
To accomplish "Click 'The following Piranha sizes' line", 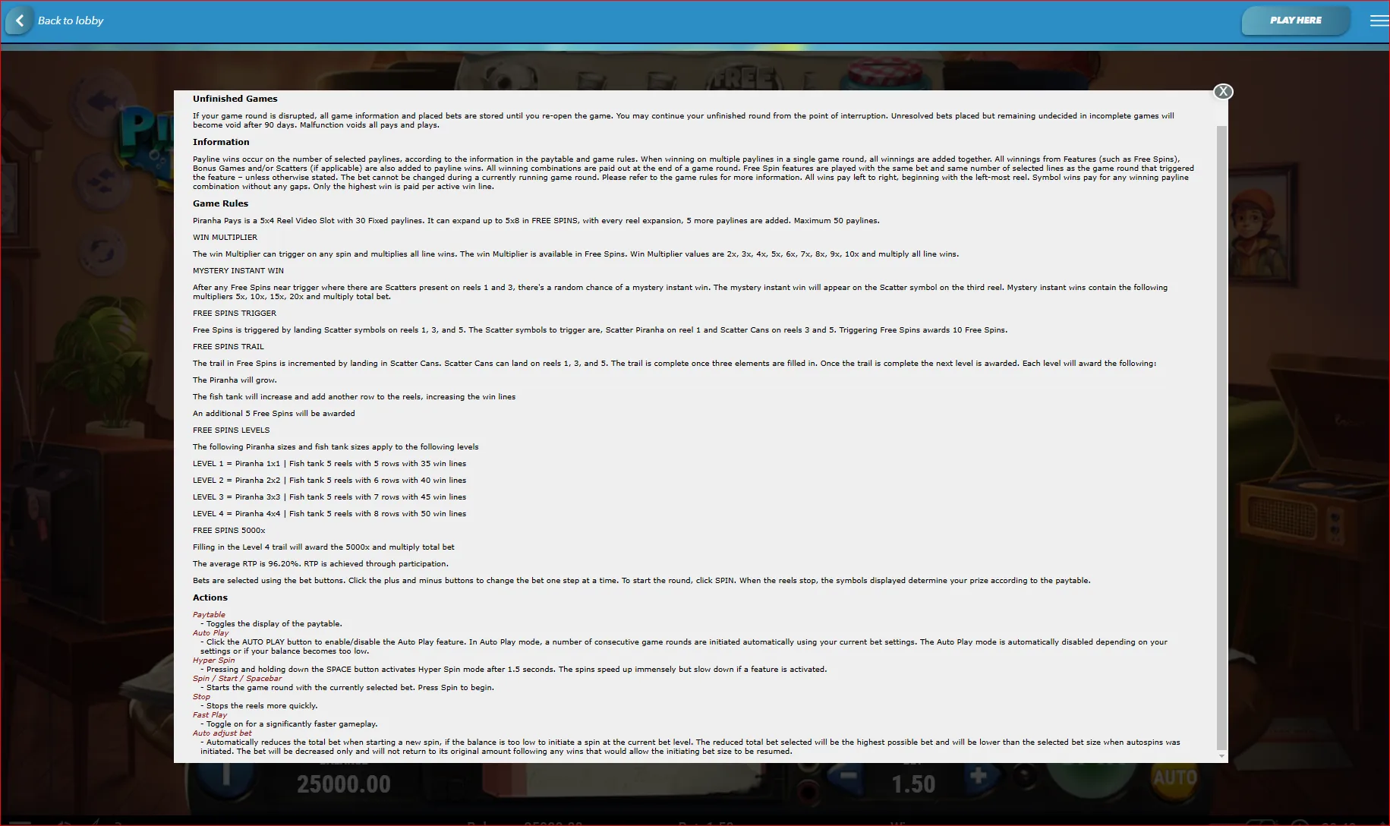I will point(336,447).
